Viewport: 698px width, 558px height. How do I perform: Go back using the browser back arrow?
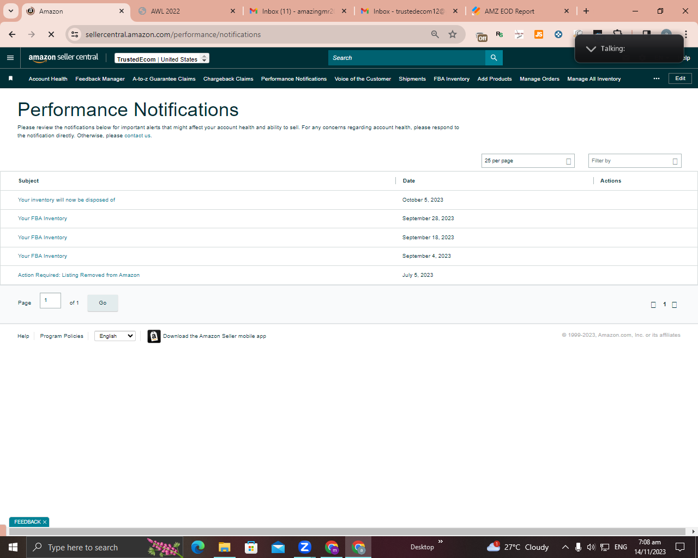[12, 34]
